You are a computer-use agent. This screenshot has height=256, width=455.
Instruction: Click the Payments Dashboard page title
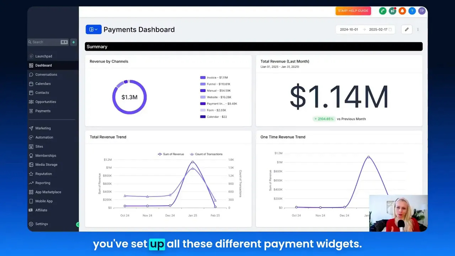[x=139, y=30]
